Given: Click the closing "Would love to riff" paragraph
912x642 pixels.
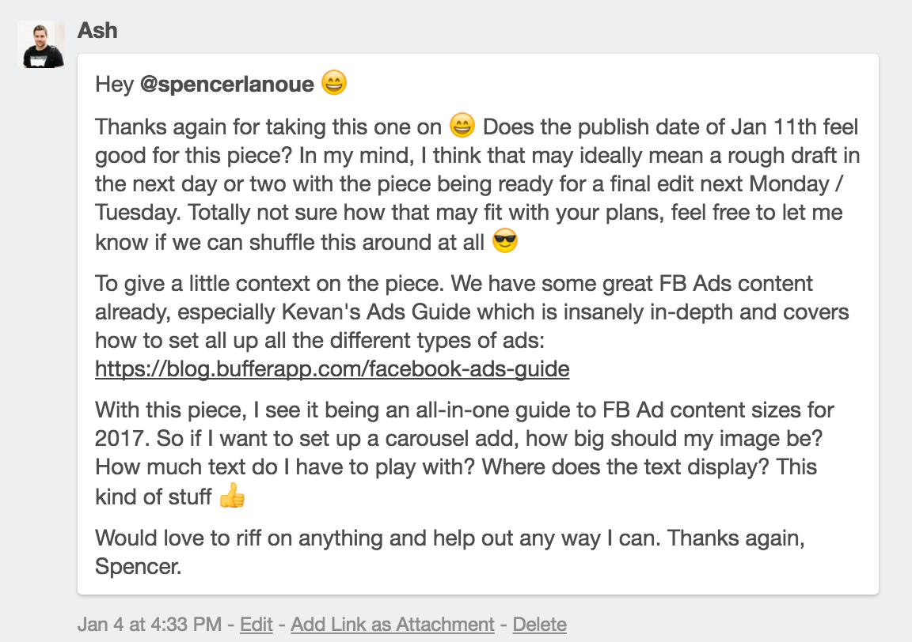Looking at the screenshot, I should coord(450,552).
